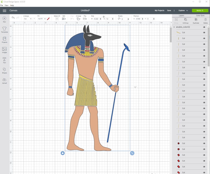The image size is (210, 174).
Task: Open the View menu
Action: point(6,5)
